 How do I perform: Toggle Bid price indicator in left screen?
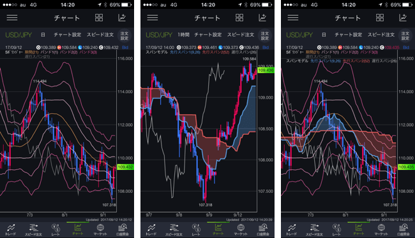tap(125, 48)
